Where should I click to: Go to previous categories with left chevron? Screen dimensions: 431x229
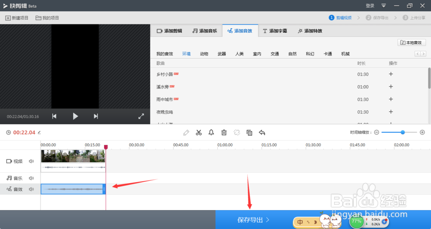[418, 54]
